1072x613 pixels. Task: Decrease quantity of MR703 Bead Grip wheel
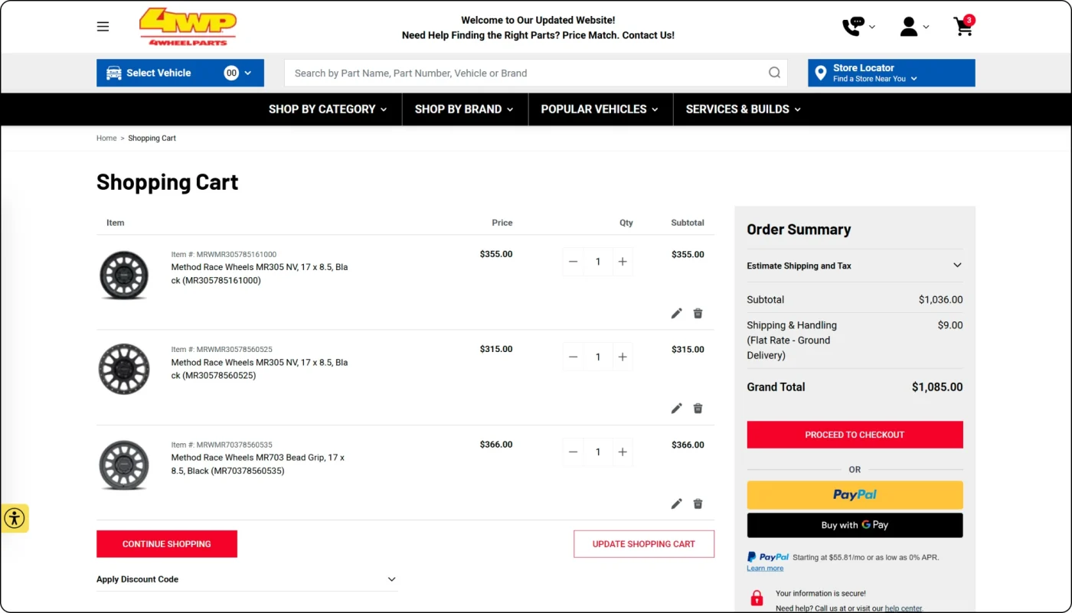pyautogui.click(x=573, y=452)
